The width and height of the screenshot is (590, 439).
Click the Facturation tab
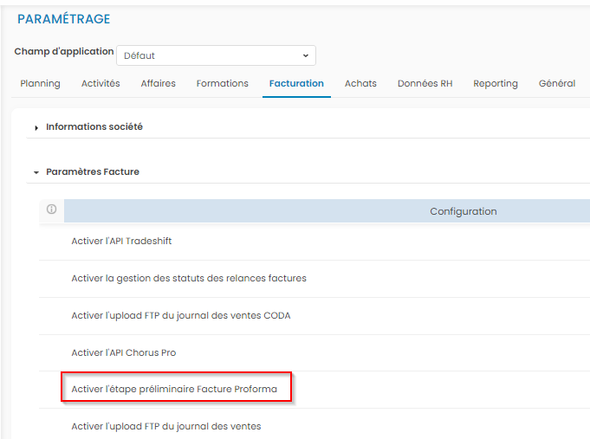coord(296,84)
